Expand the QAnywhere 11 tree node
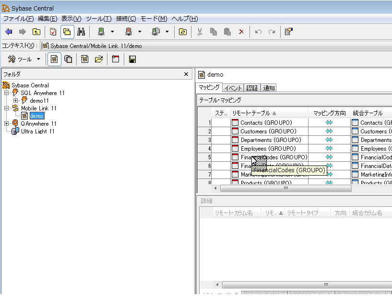The width and height of the screenshot is (392, 297). point(6,124)
